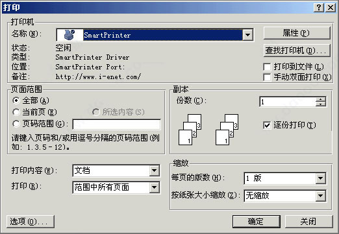
Task: Open the 属性 (Properties) button
Action: coord(297,33)
